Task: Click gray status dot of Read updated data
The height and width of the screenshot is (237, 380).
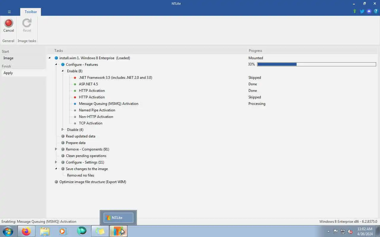Action: pyautogui.click(x=63, y=136)
